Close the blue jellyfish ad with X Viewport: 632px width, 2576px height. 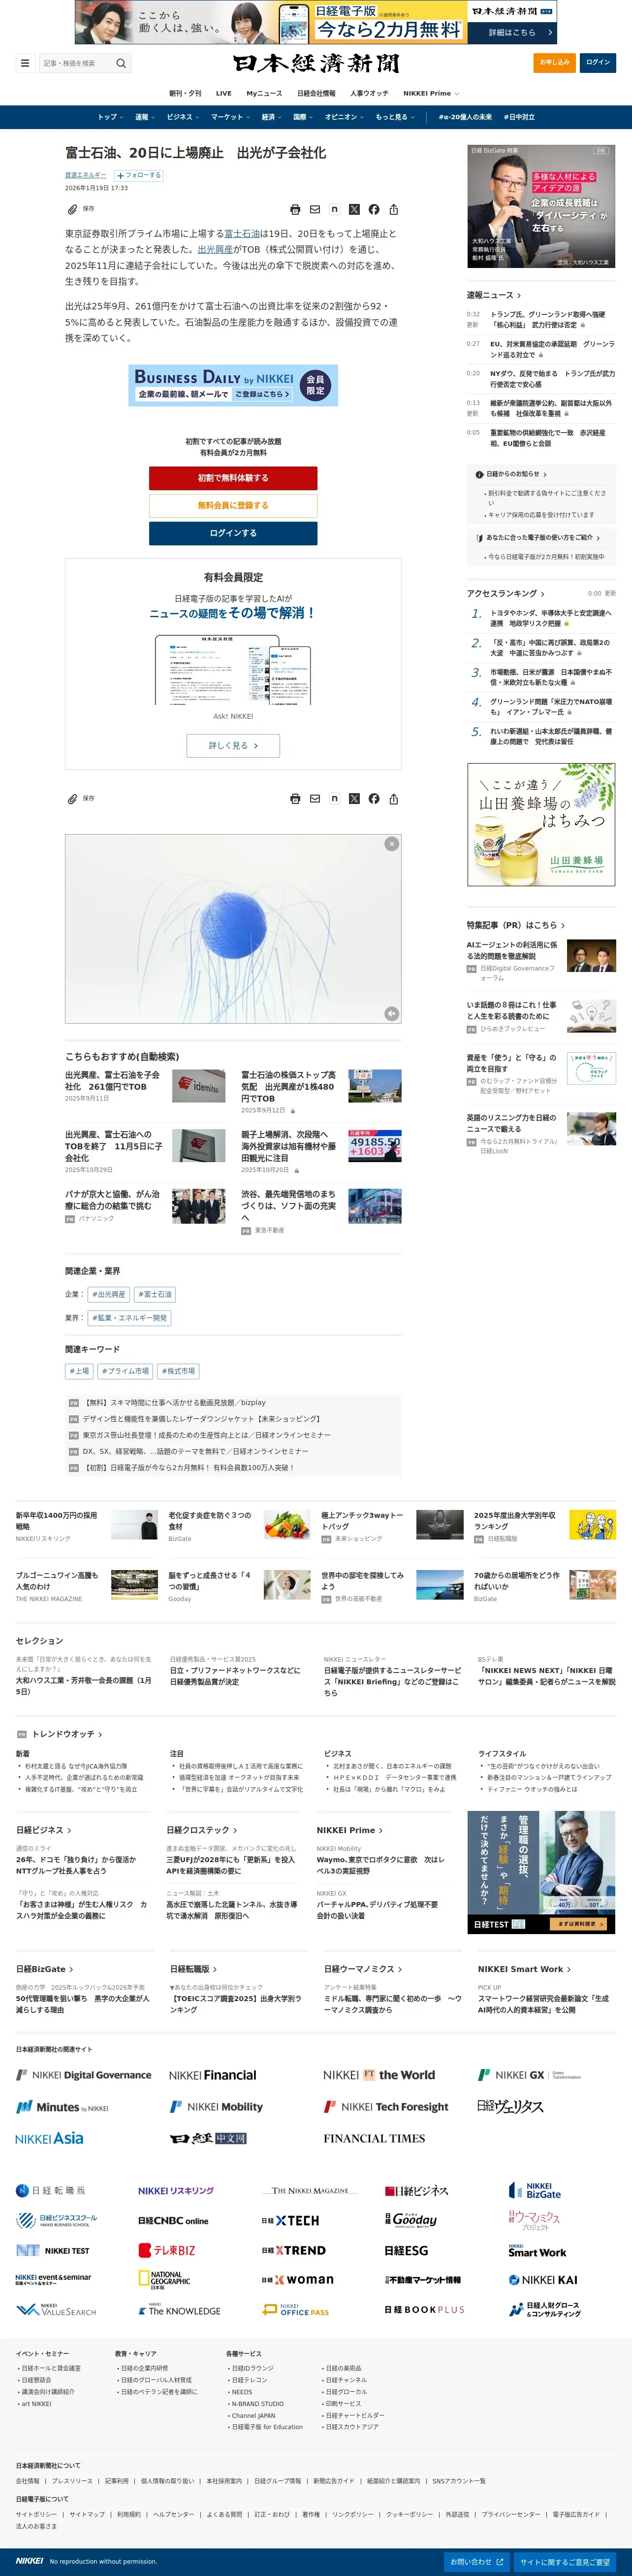pyautogui.click(x=391, y=844)
